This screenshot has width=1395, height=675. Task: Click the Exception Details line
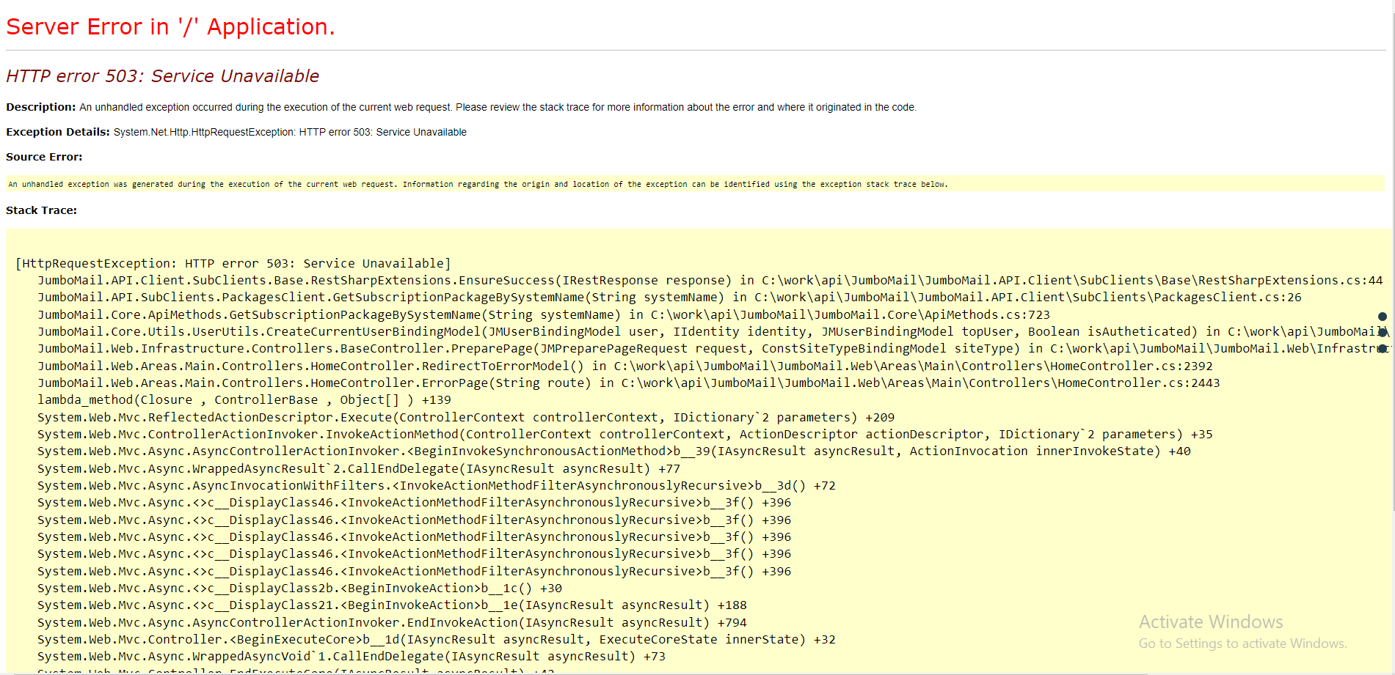(x=236, y=132)
